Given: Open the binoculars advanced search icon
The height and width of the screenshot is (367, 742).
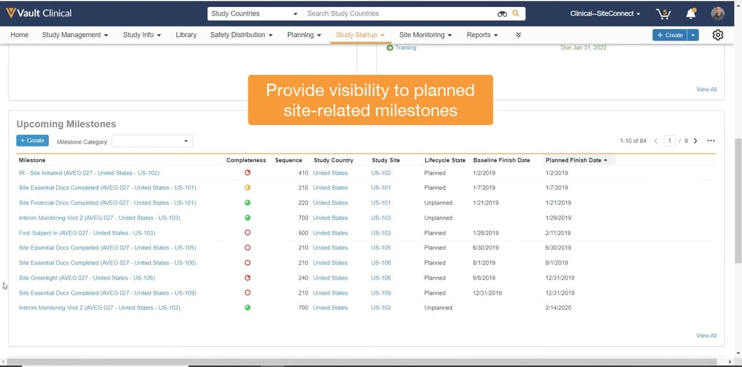Looking at the screenshot, I should click(502, 13).
